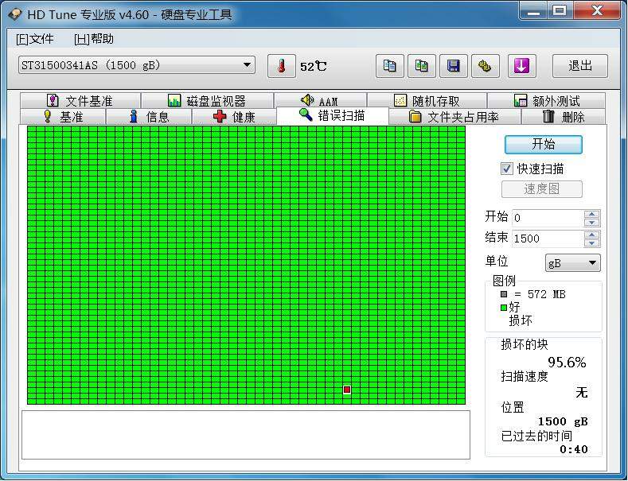Select the 错误扫描 tab
Viewport: 628px width, 481px height.
pos(333,115)
